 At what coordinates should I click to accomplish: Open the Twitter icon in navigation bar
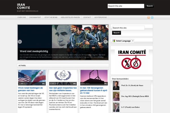(x=152, y=17)
